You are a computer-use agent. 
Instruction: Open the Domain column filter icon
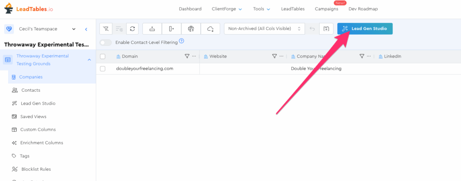[187, 56]
